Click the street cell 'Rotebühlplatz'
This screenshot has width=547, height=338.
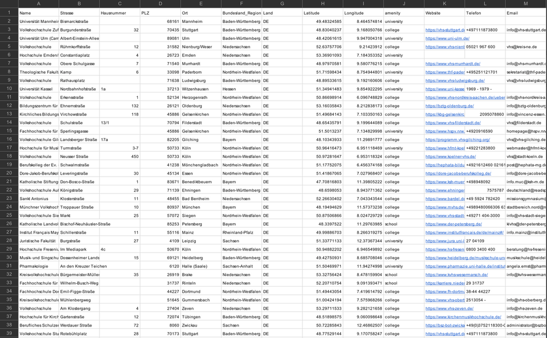click(79, 334)
